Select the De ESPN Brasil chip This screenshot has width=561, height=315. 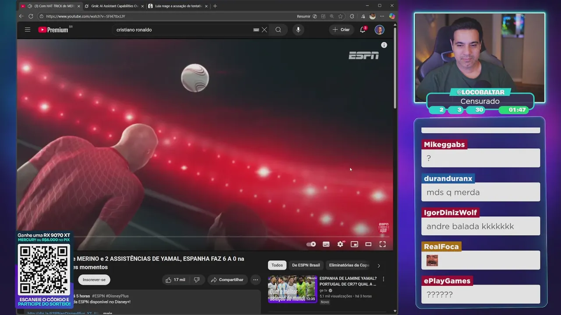(x=306, y=265)
